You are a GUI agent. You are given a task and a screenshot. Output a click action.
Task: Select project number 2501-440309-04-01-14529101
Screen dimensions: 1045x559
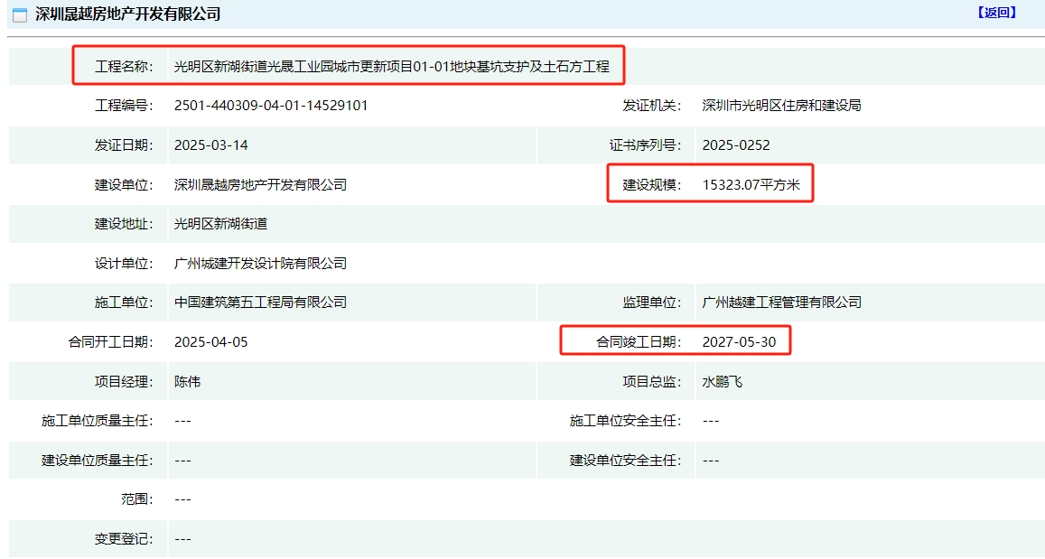271,106
